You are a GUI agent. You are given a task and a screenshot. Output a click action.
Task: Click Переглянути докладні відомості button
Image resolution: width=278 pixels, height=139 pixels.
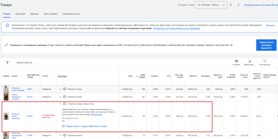266,45
